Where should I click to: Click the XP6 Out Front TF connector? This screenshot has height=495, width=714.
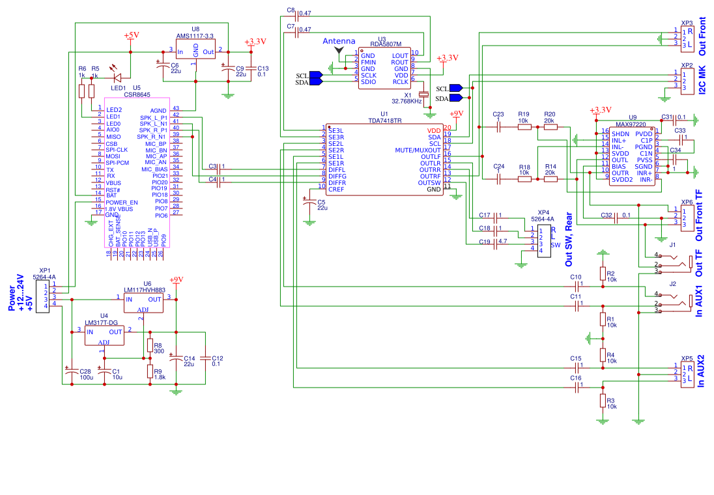(687, 218)
